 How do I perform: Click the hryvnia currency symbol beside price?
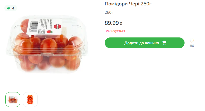click(x=121, y=23)
